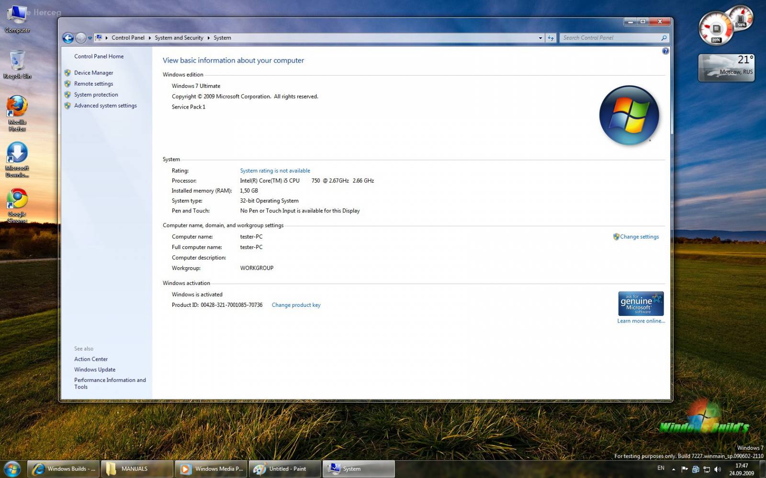Click the shield icon beside Device Manager
Screen dimensions: 766x478
coord(68,73)
